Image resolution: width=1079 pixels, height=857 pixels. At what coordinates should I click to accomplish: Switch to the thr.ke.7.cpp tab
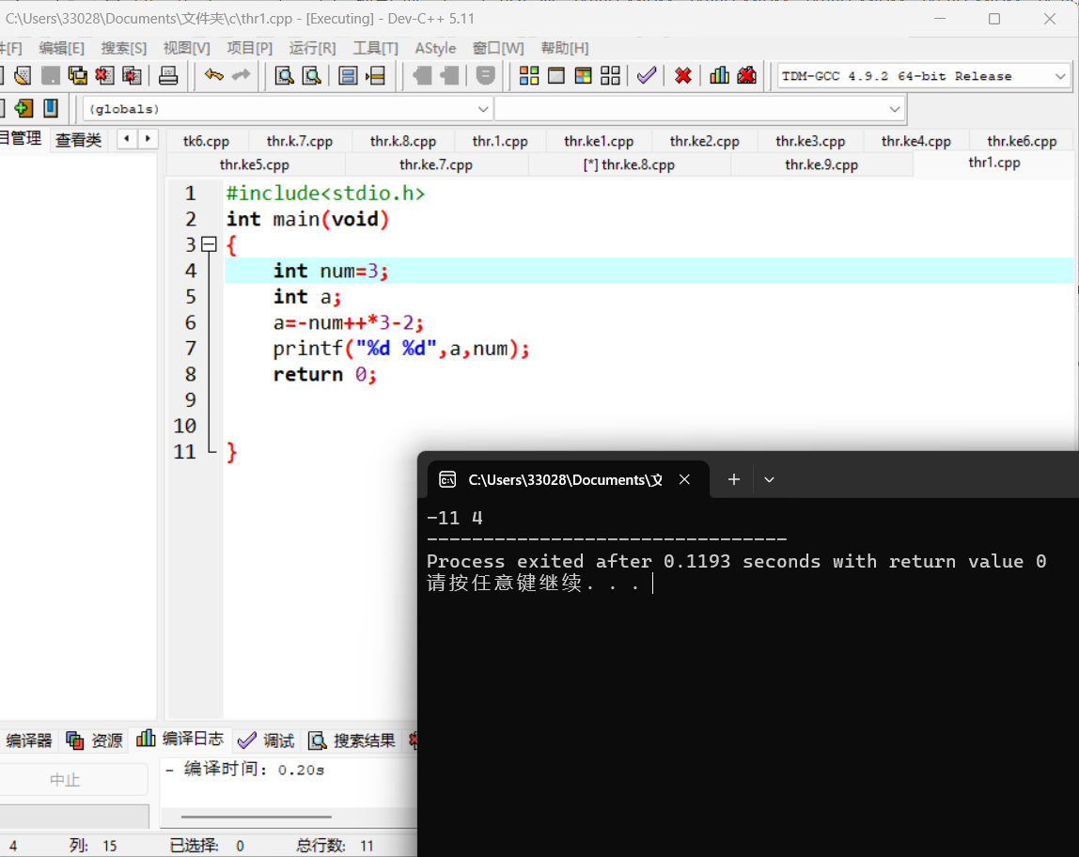[x=436, y=165]
